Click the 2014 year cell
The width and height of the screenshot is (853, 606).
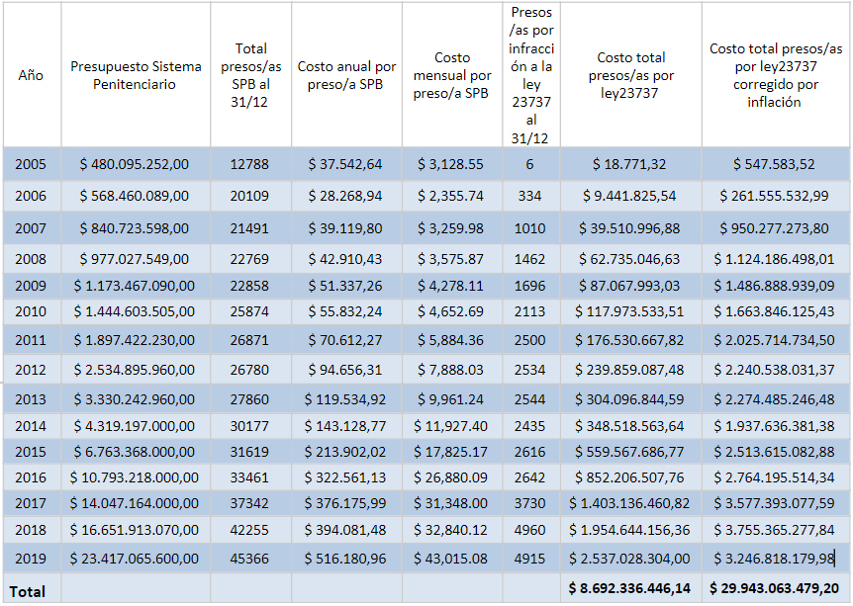32,425
